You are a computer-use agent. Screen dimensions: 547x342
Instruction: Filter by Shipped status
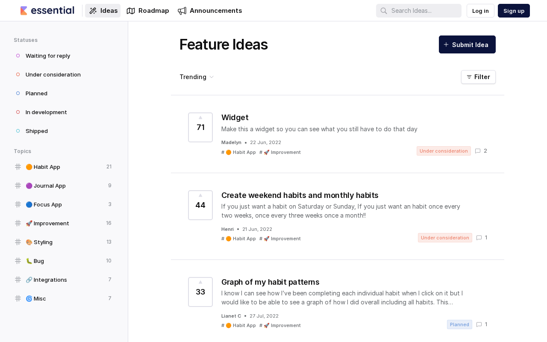click(x=36, y=131)
